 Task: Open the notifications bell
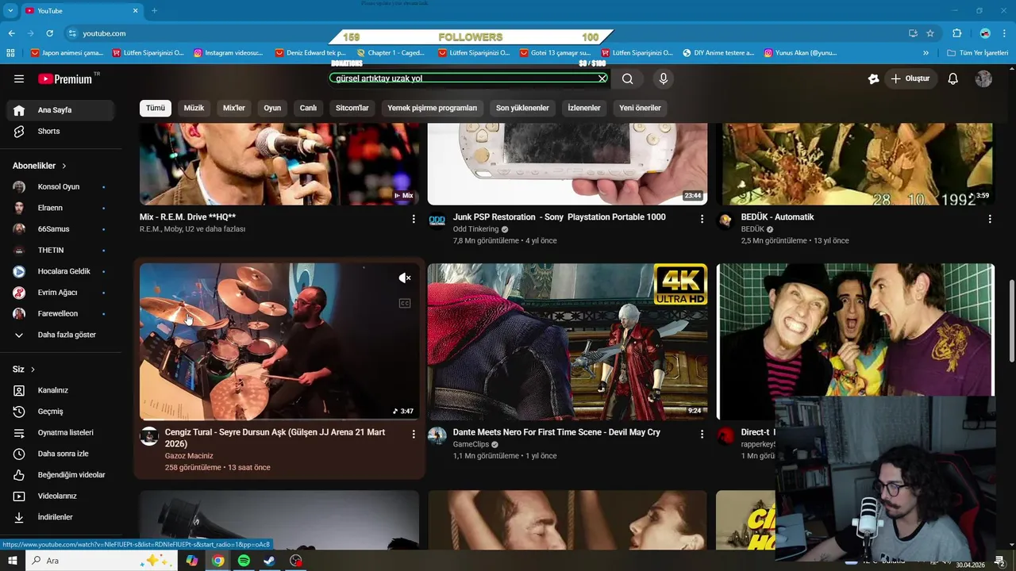953,79
